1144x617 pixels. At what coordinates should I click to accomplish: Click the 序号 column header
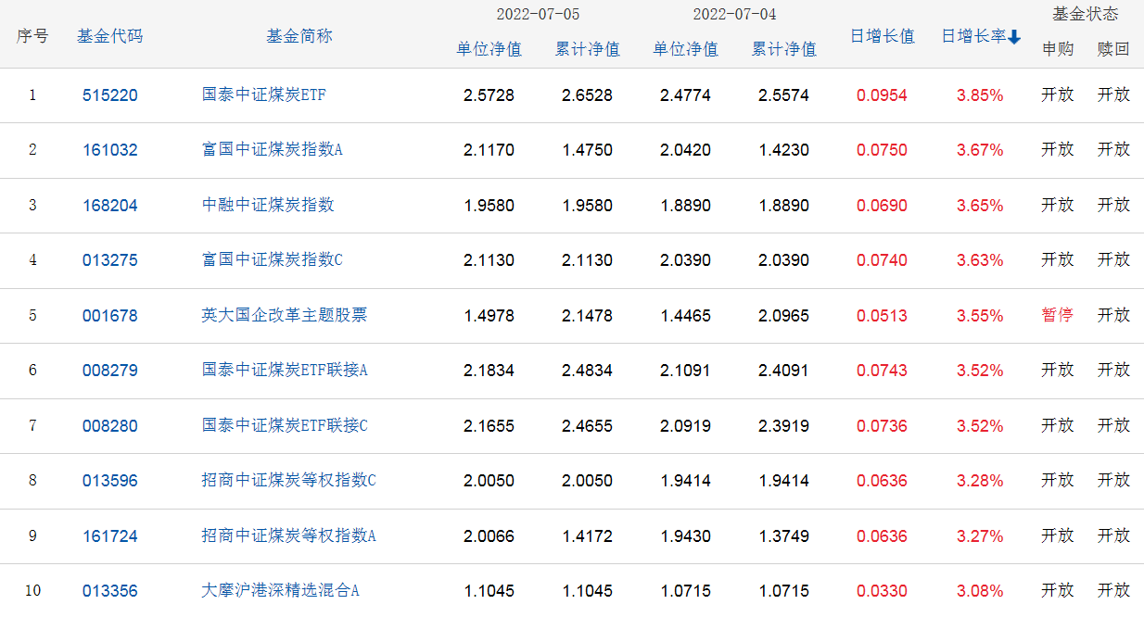(32, 36)
